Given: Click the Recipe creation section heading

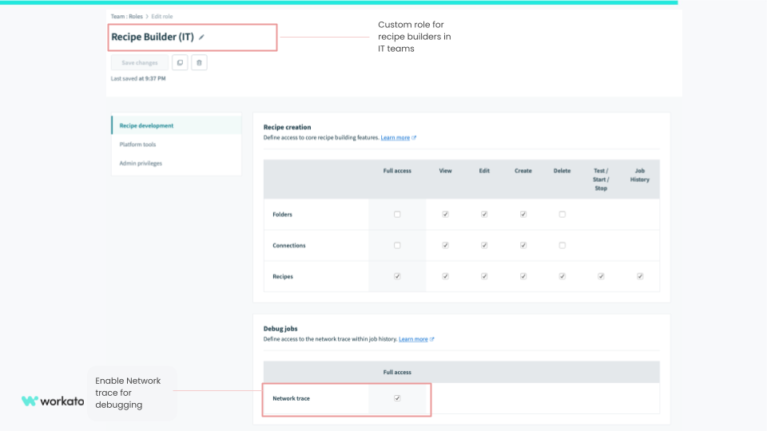Looking at the screenshot, I should pyautogui.click(x=287, y=127).
